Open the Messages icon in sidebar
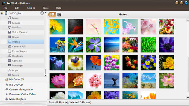Viewport: 189px width, 106px height. click(x=9, y=65)
